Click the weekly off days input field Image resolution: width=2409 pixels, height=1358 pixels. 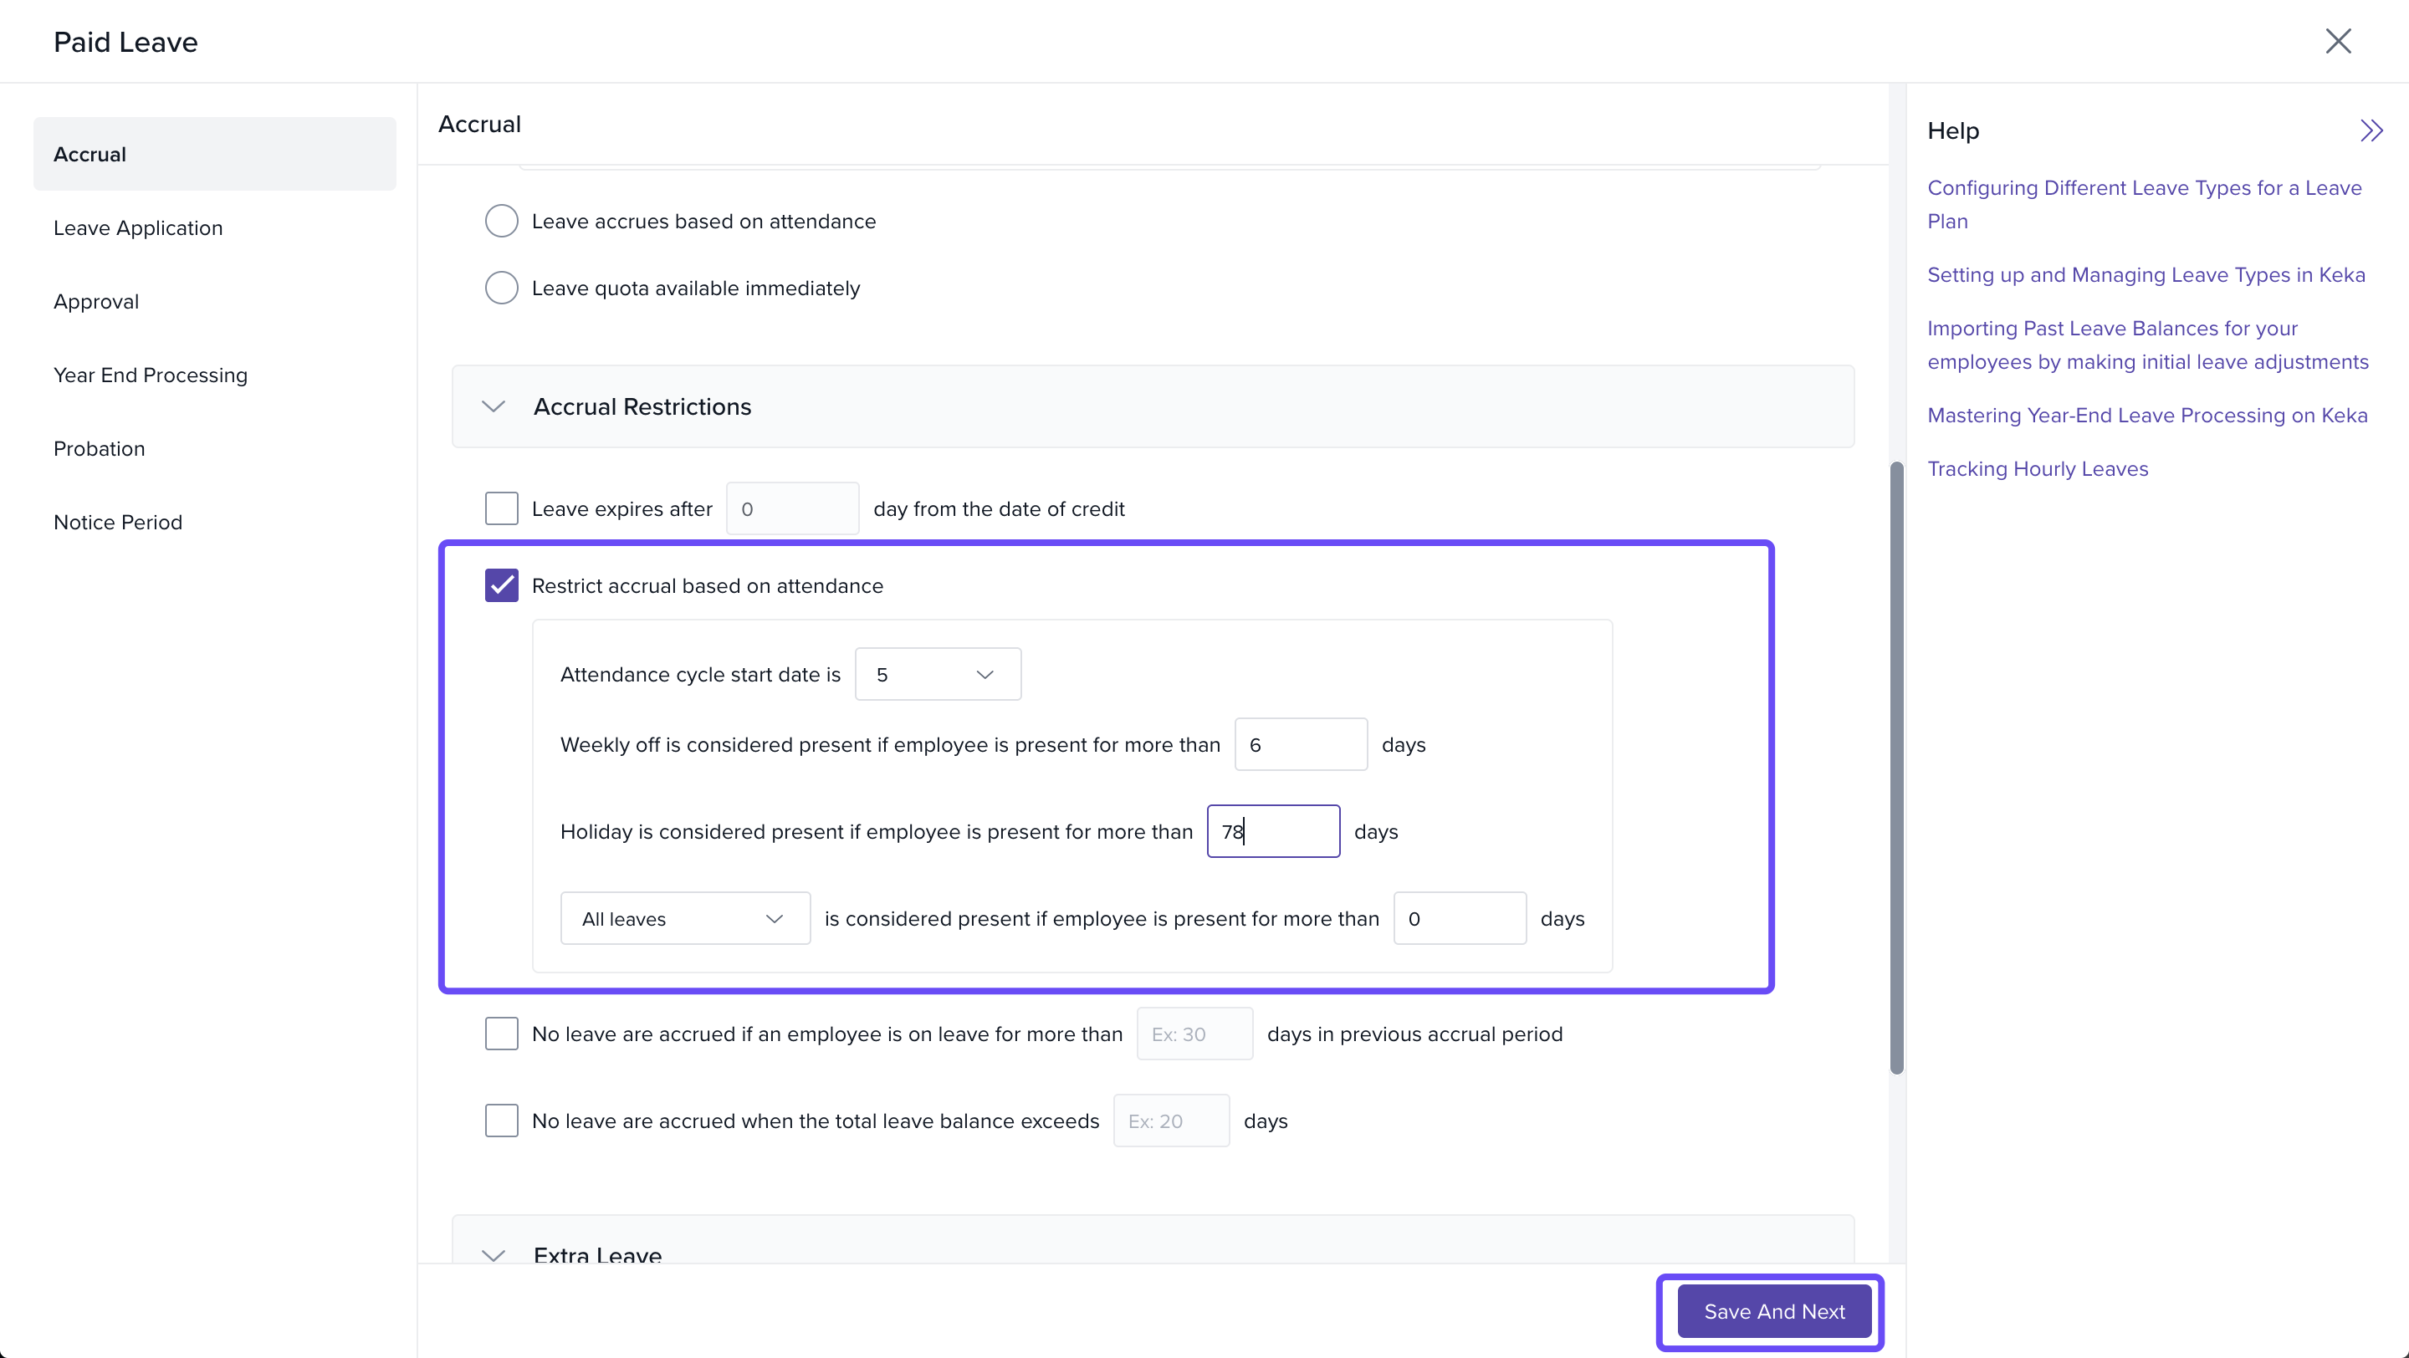(x=1300, y=745)
